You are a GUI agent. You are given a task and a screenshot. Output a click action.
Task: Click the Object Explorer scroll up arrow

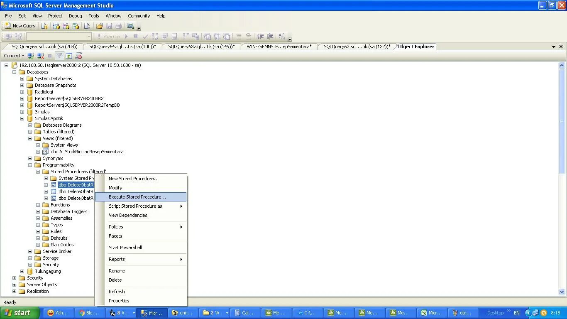pyautogui.click(x=562, y=65)
